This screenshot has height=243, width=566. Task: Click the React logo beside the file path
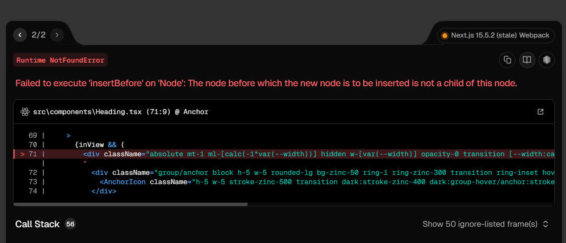[25, 112]
